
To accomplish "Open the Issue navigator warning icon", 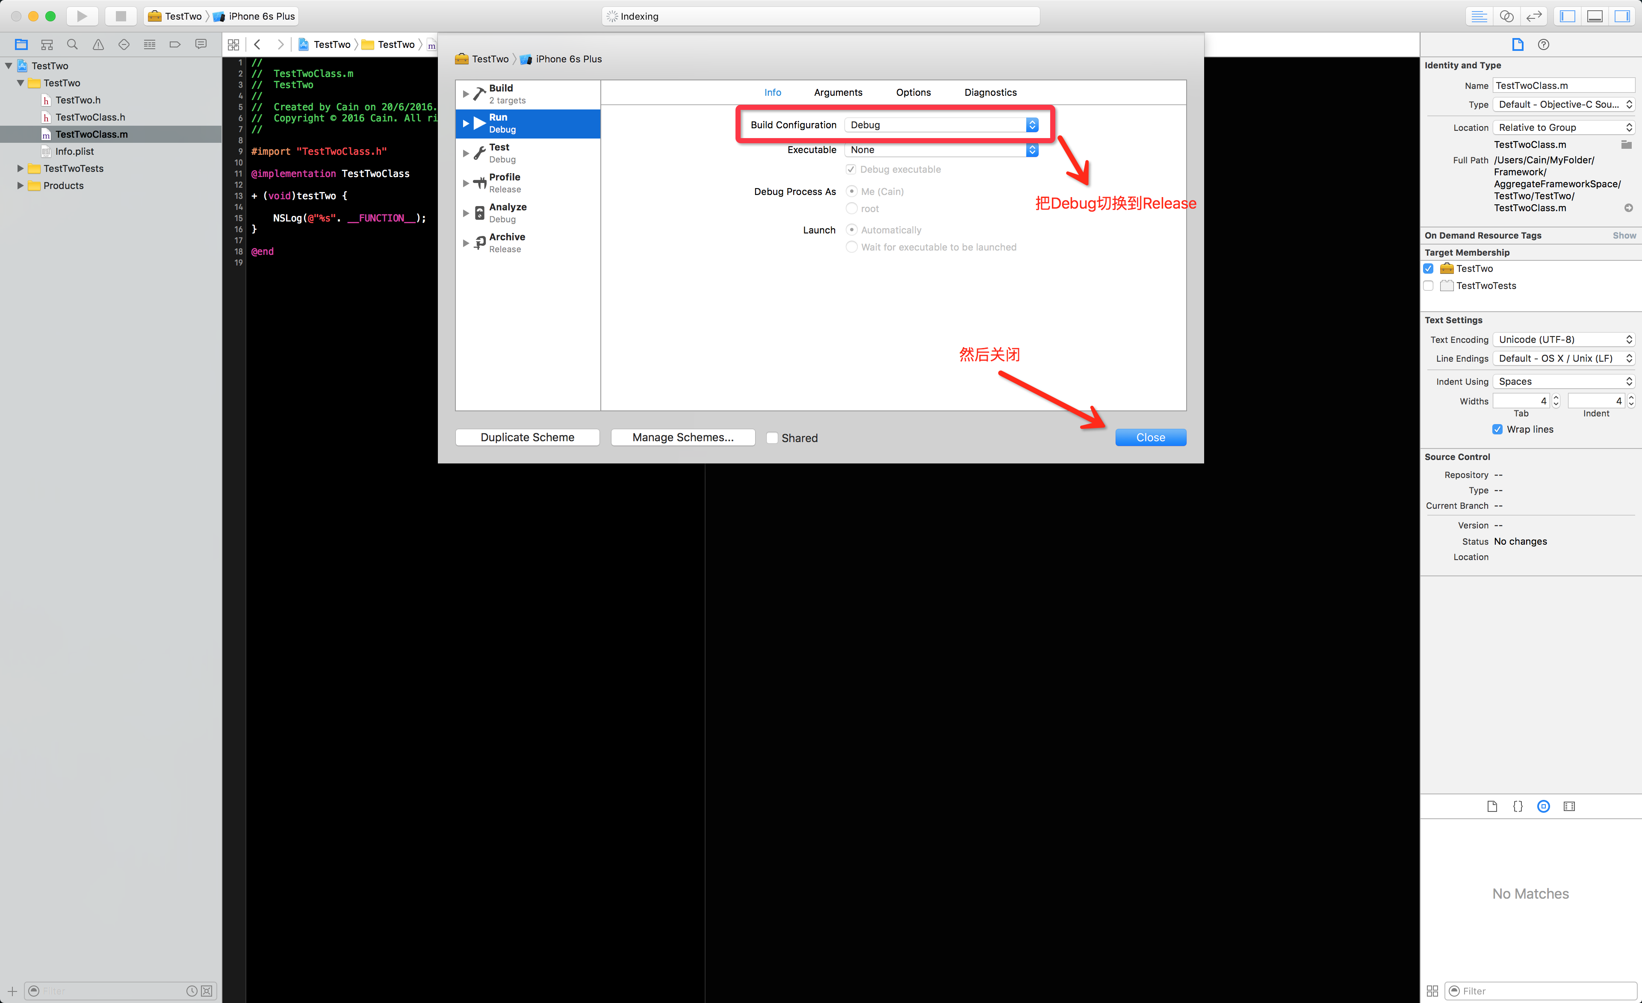I will [x=98, y=44].
